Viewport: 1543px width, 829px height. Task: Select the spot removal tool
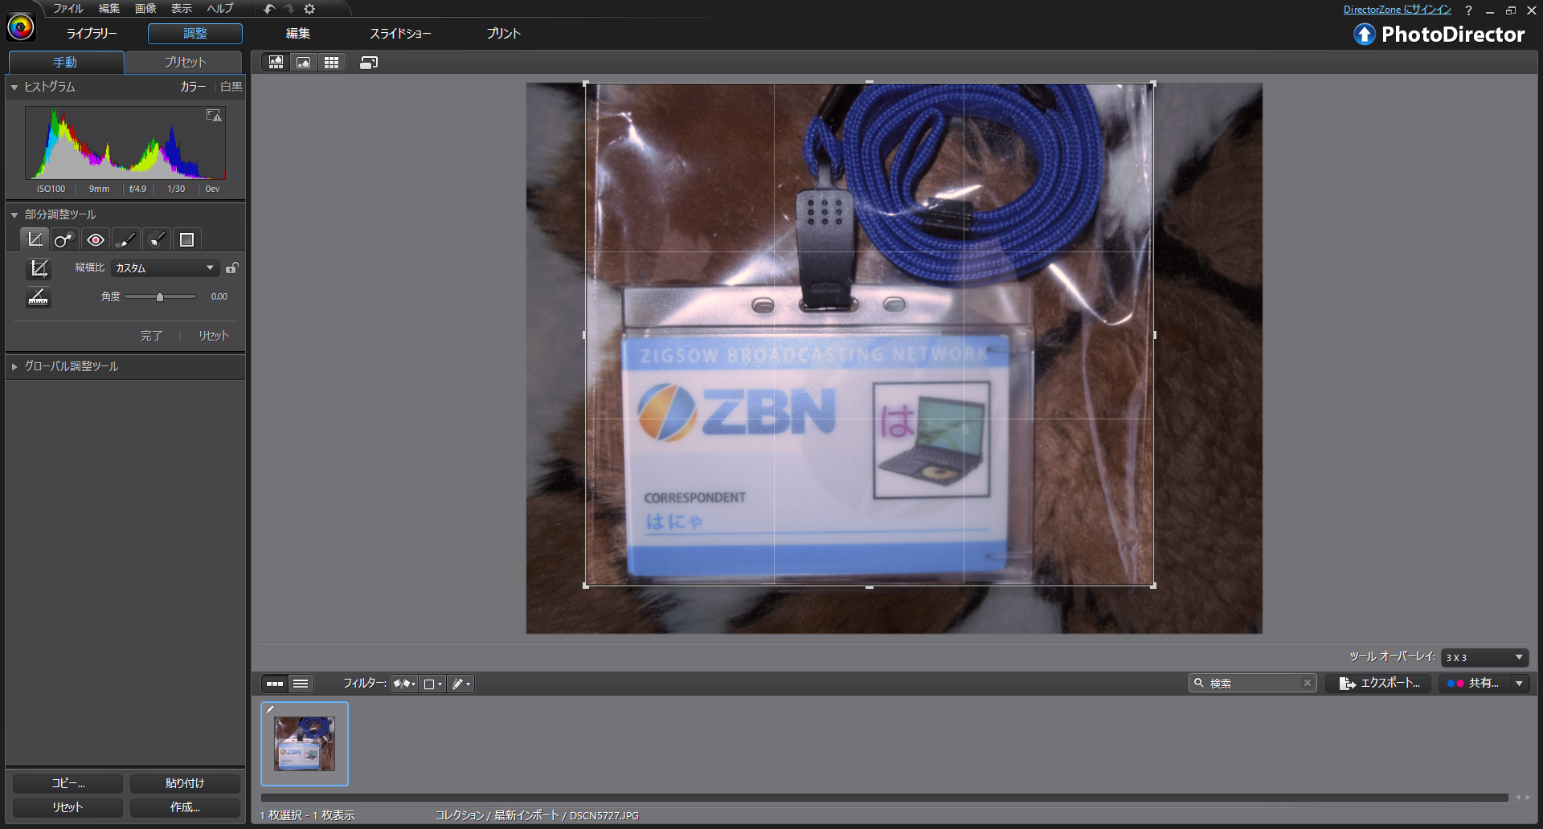pos(64,239)
